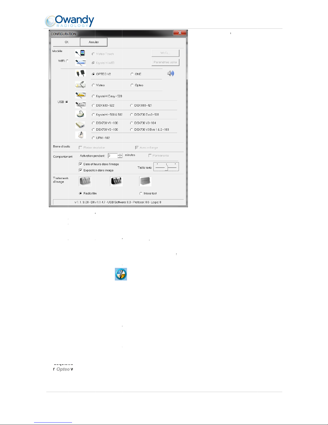Viewport: 328px width, 425px height.
Task: Decrease activation minutes with down arrow
Action: (120, 157)
